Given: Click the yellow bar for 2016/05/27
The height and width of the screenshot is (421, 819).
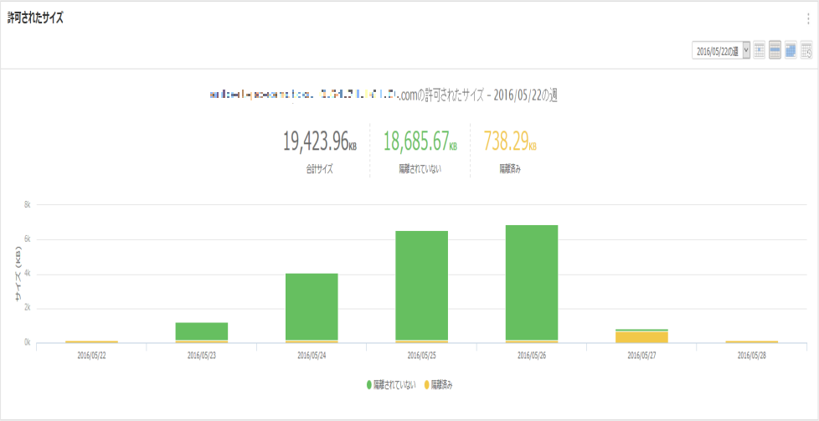Looking at the screenshot, I should pos(641,336).
